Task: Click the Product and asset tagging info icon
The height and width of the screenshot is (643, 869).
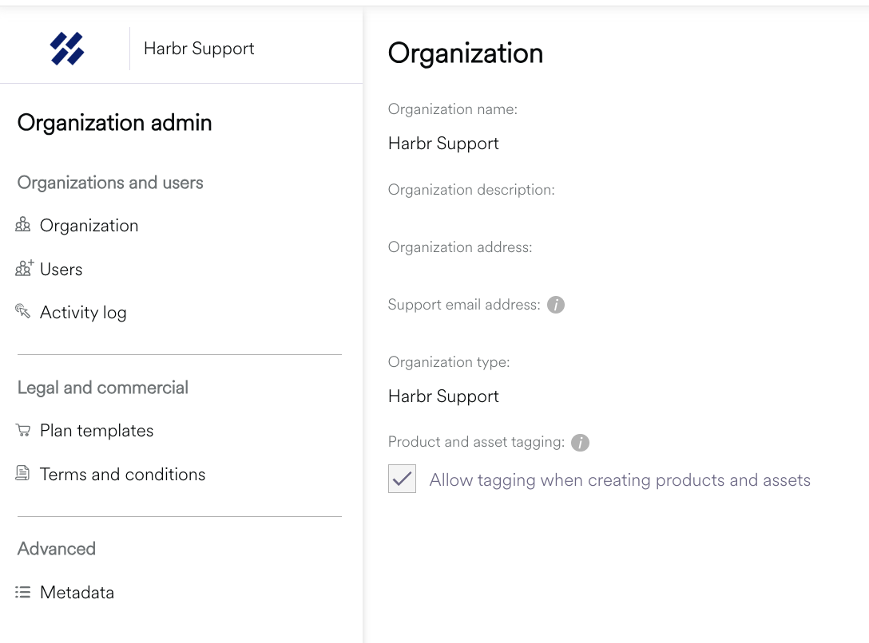Action: pyautogui.click(x=580, y=443)
